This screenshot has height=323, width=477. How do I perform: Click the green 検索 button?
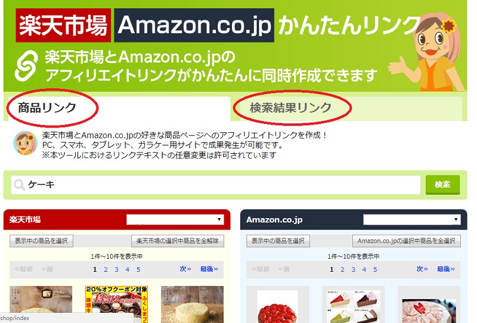[x=442, y=185]
